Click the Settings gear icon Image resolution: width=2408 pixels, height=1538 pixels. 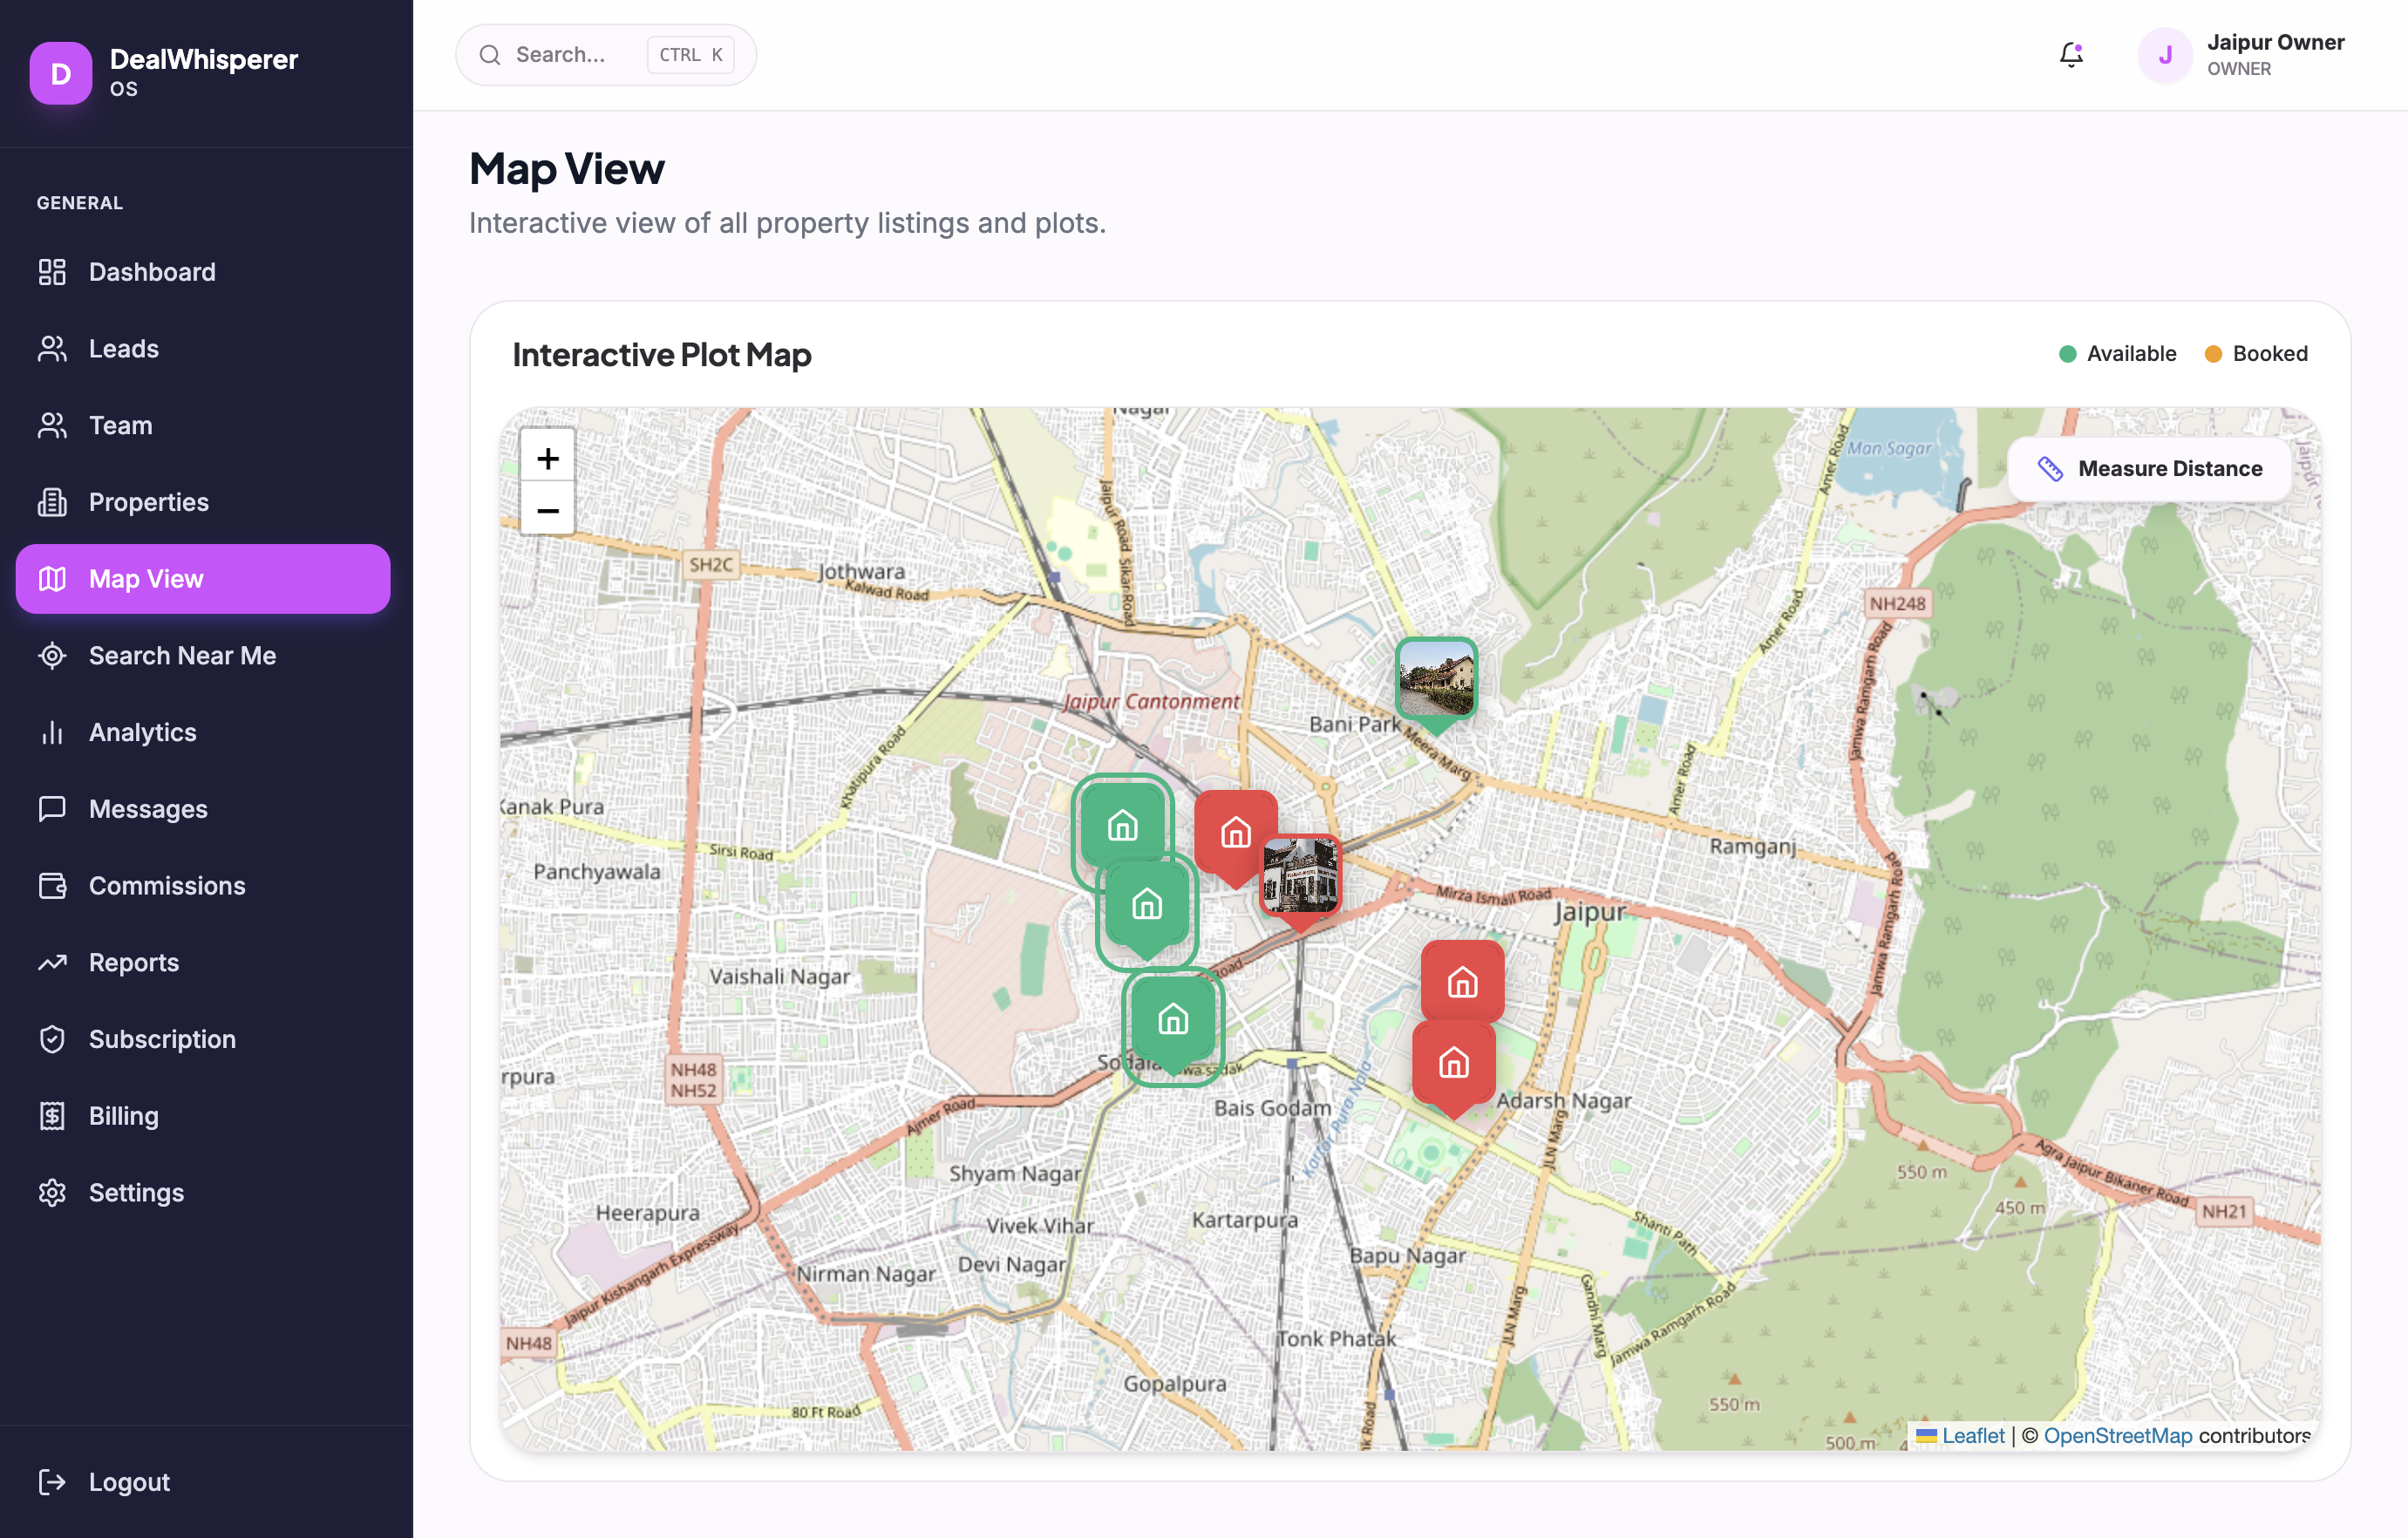(x=52, y=1193)
